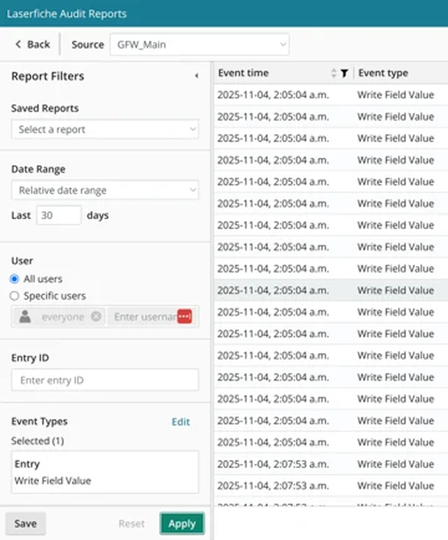Open the Event time column filter icon
Viewport: 448px width, 540px height.
pos(344,73)
